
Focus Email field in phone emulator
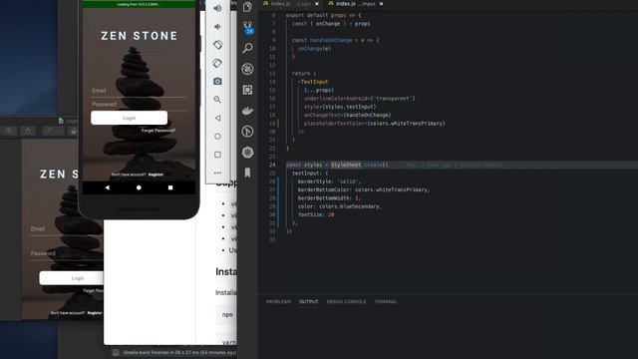pyautogui.click(x=139, y=91)
